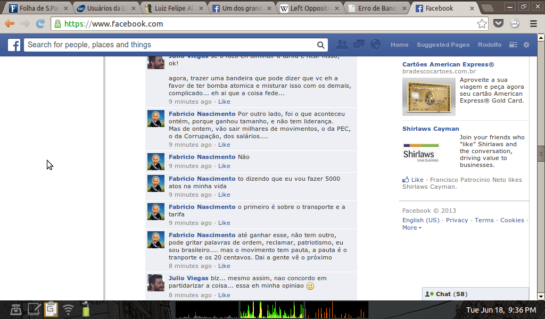
Task: Open Fabricio Nascimento name in 'Não' comment
Action: click(x=202, y=157)
